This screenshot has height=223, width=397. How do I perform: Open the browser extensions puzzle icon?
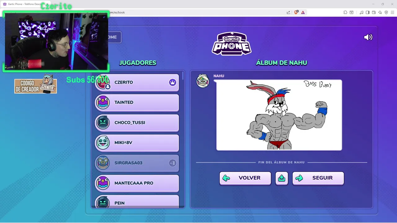coord(345,12)
